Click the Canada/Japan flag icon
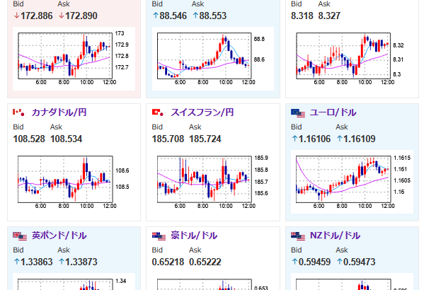424x290 pixels. (x=20, y=112)
